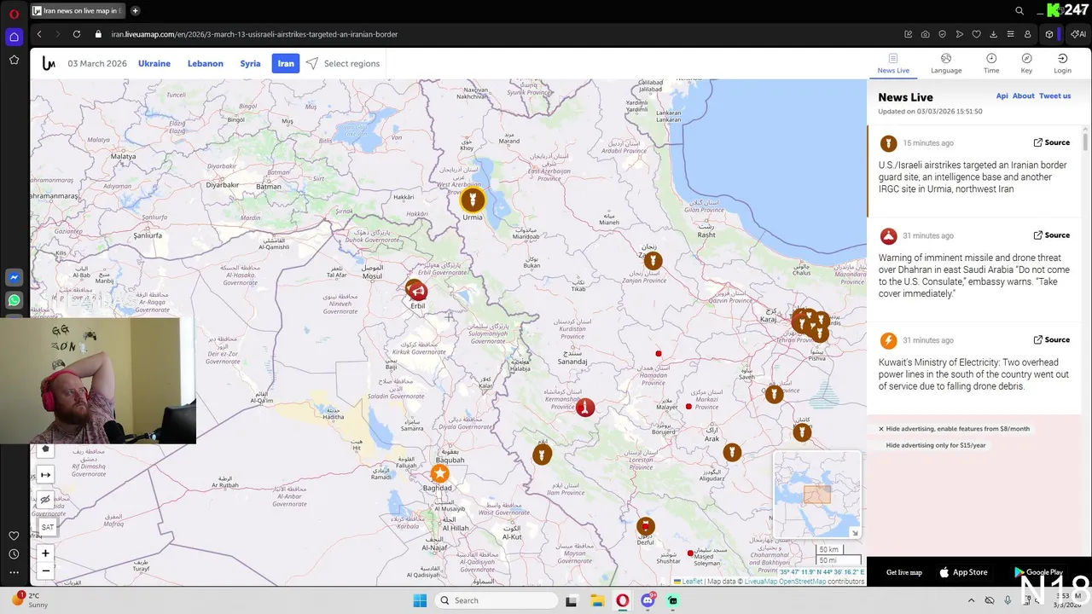Click the About link

[1023, 96]
